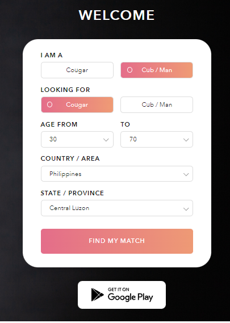
Task: Click the chevron arrow in Philippines field
Action: tap(186, 174)
